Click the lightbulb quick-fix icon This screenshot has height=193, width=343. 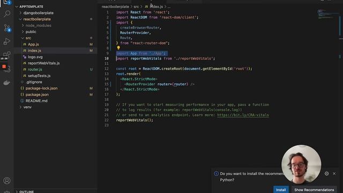(x=118, y=48)
